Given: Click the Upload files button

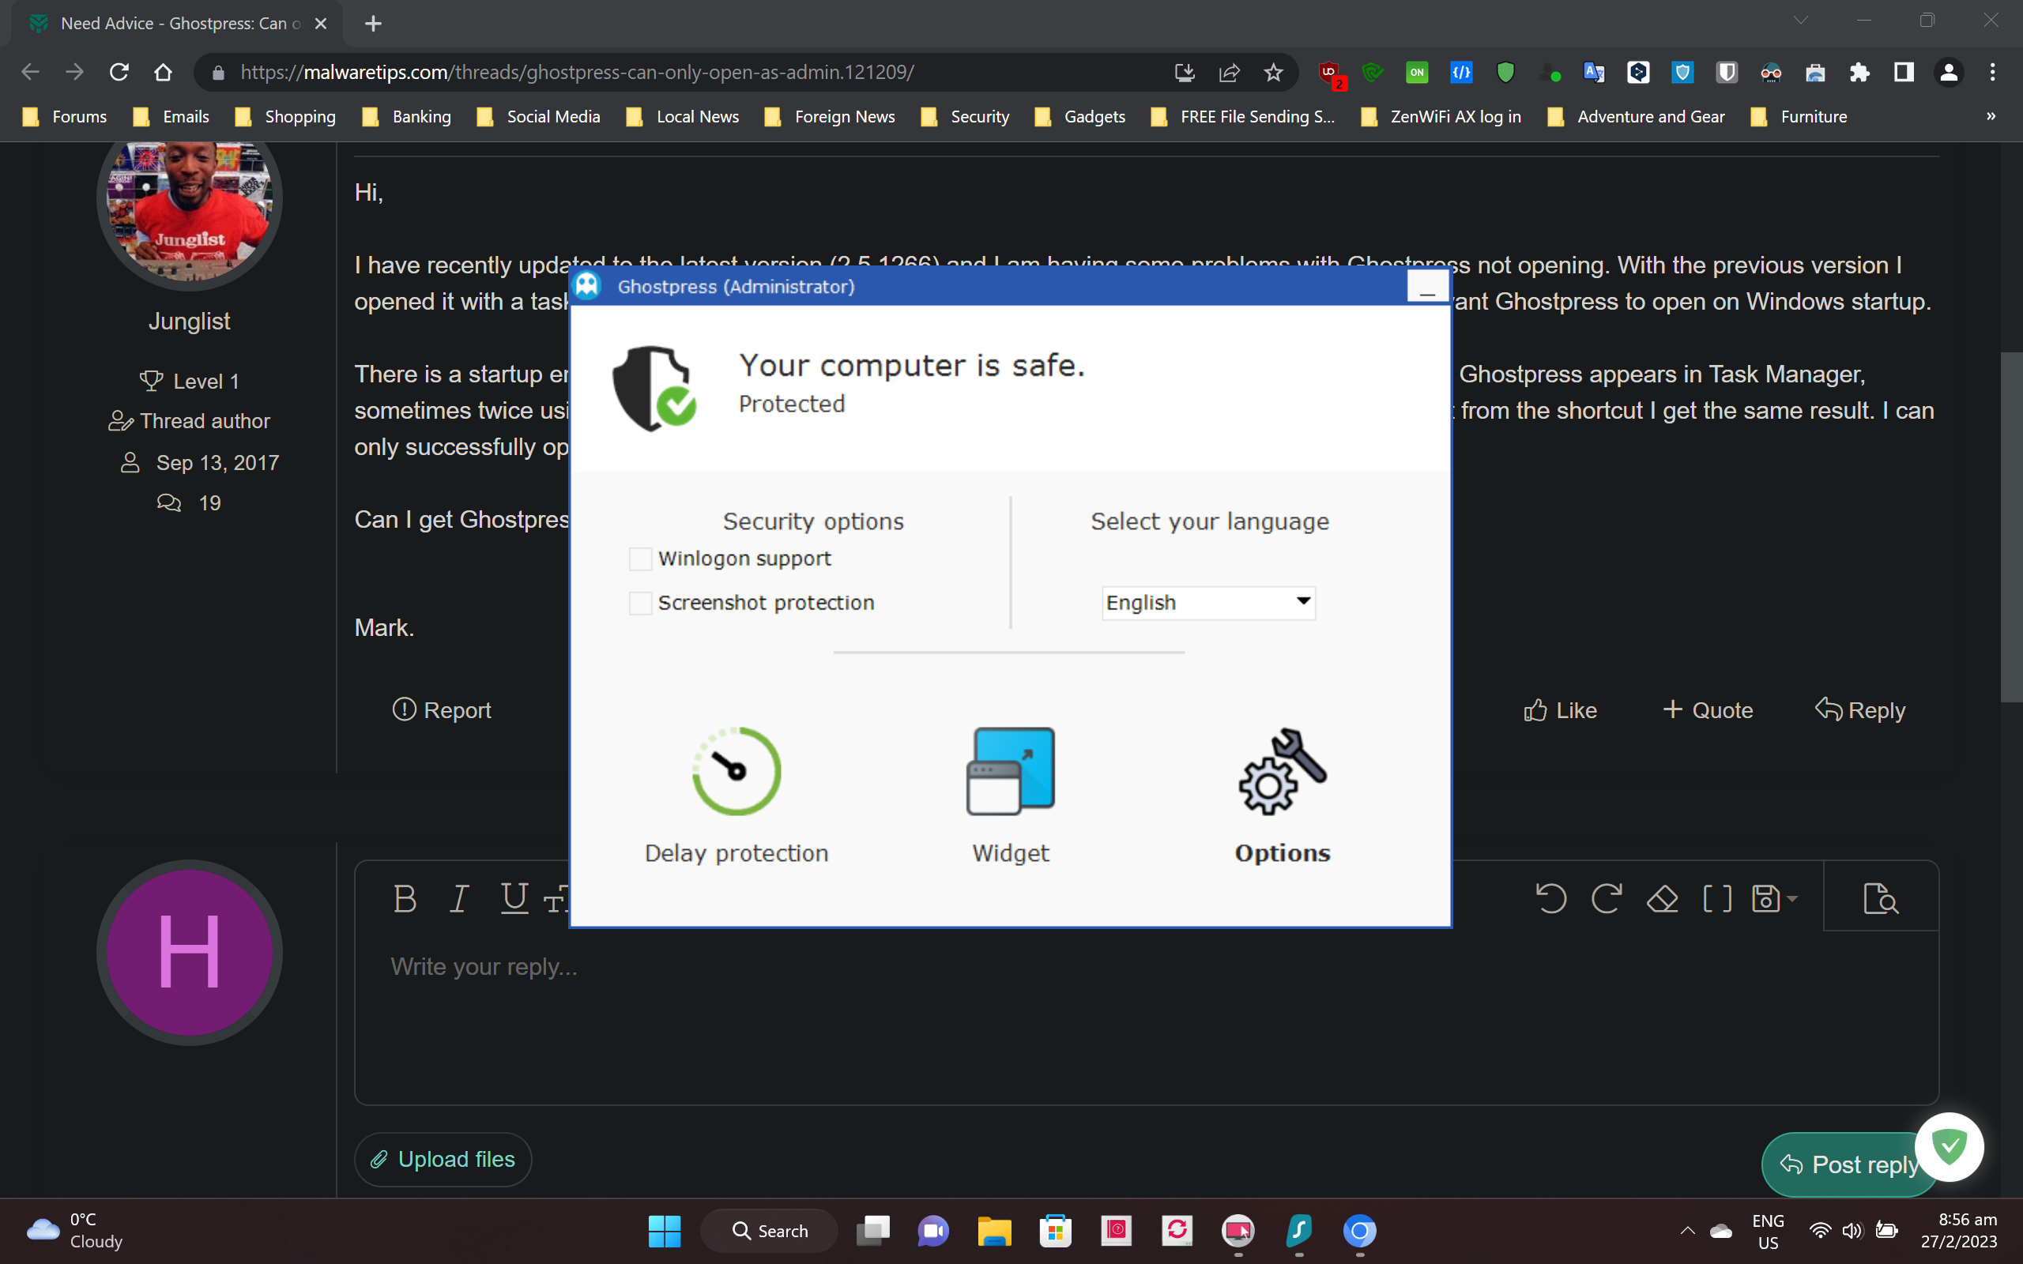Looking at the screenshot, I should pyautogui.click(x=443, y=1160).
